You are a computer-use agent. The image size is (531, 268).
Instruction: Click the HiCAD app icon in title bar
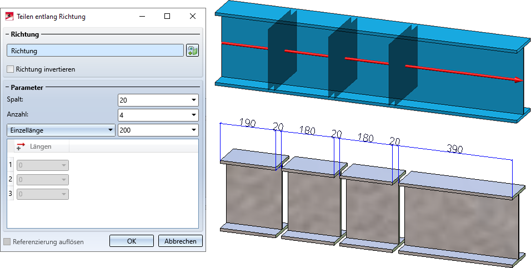pyautogui.click(x=9, y=16)
